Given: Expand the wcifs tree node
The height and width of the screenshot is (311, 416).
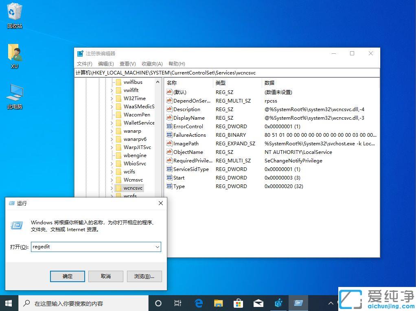Looking at the screenshot, I should 113,171.
